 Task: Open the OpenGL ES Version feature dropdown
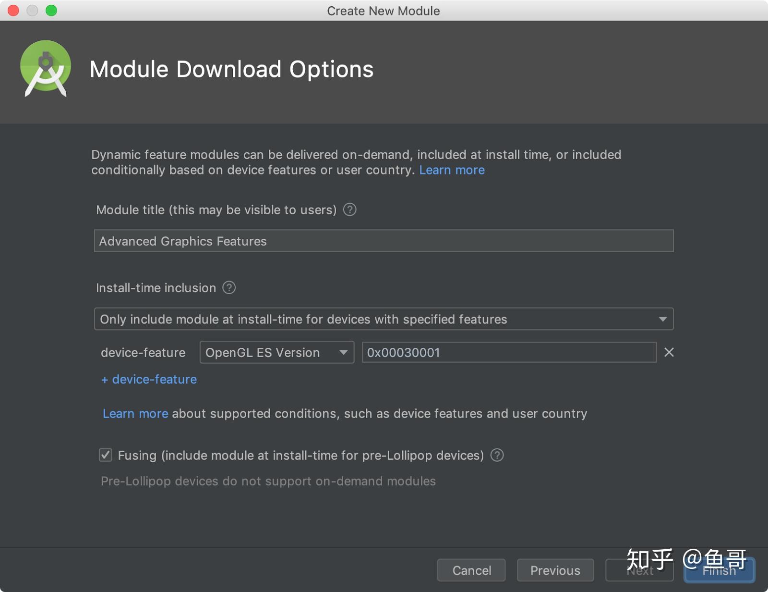pos(277,352)
